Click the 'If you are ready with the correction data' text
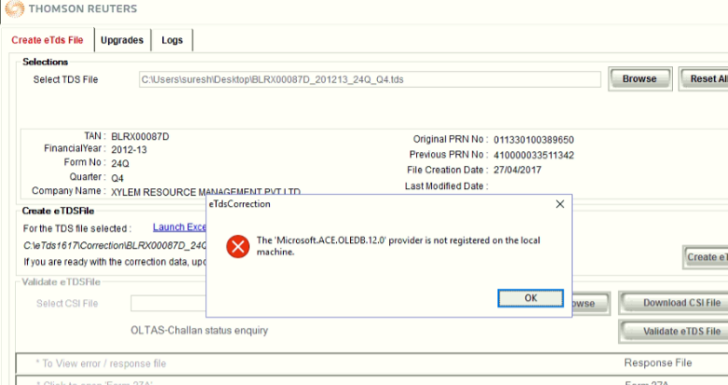Screen dimensions: 728x385 pyautogui.click(x=115, y=262)
